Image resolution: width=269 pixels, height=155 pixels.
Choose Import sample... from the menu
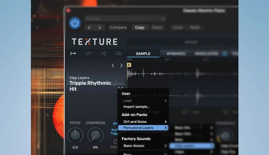[136, 107]
